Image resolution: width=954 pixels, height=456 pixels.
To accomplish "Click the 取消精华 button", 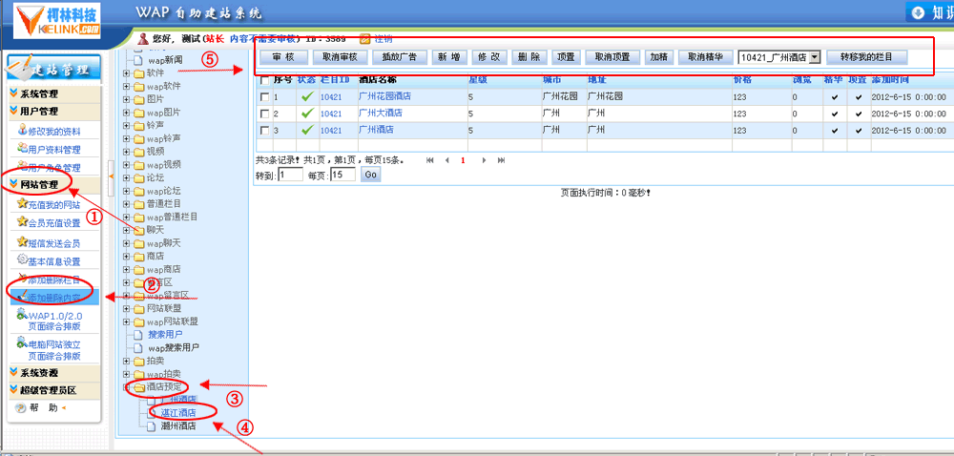I will 705,57.
